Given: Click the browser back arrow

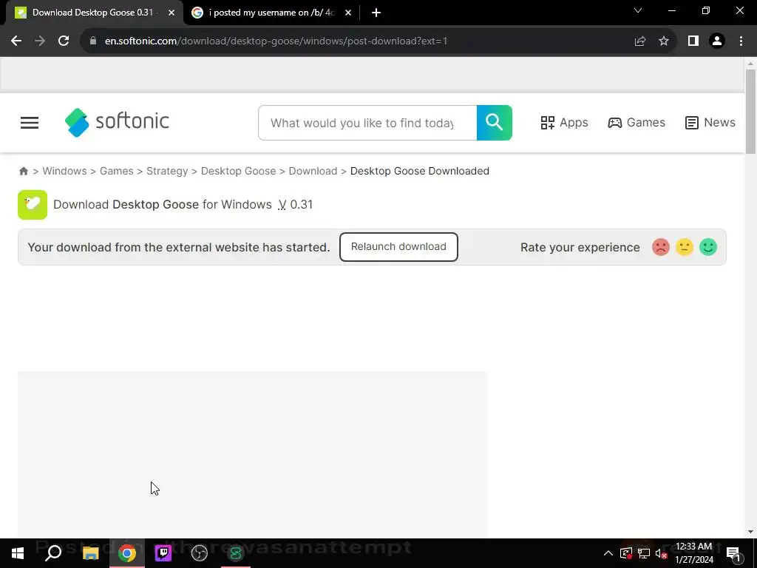Looking at the screenshot, I should [16, 41].
